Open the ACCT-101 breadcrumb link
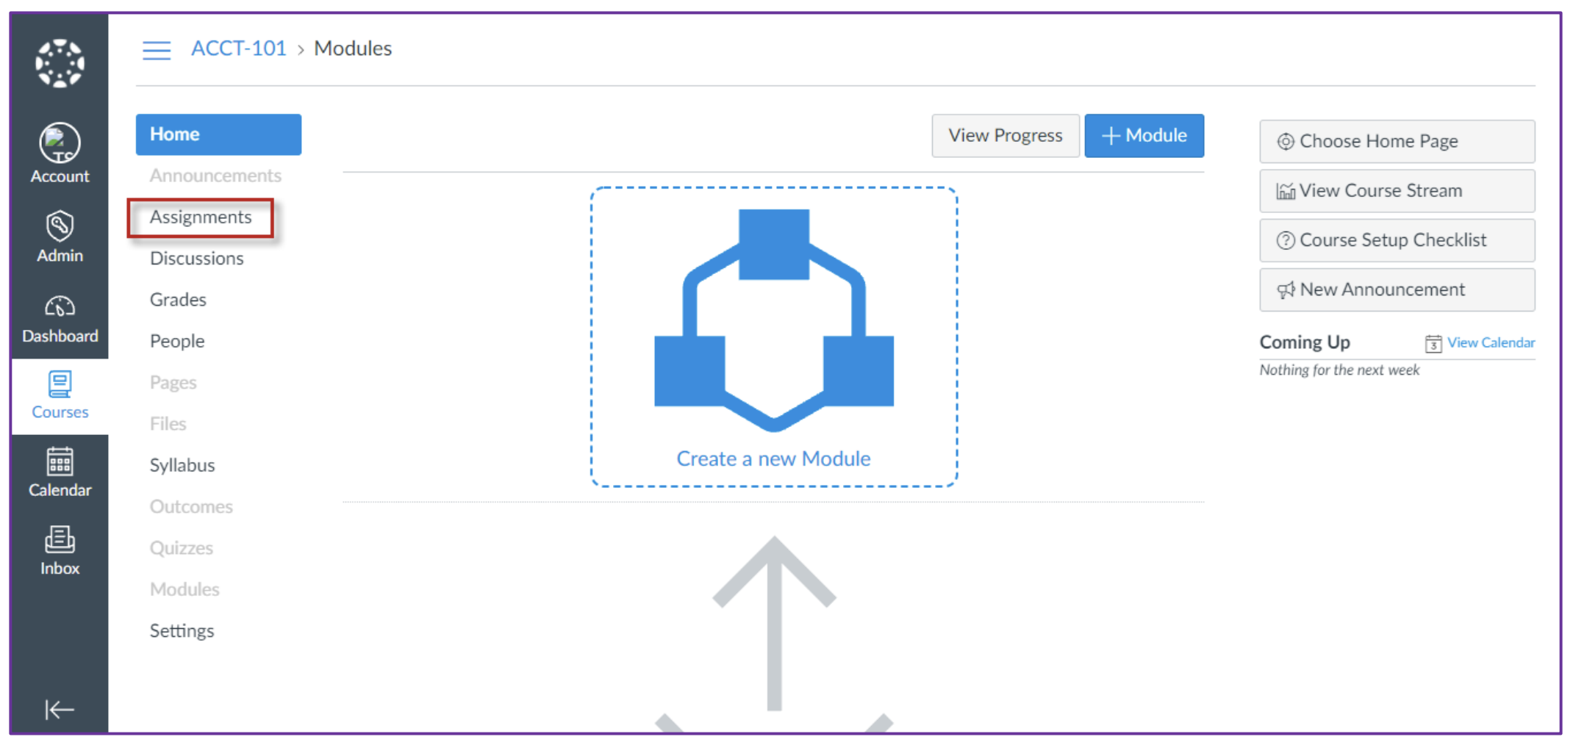Image resolution: width=1573 pixels, height=745 pixels. pos(239,48)
